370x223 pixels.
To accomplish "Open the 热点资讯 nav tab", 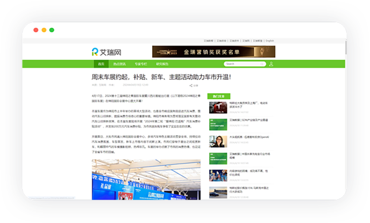I will click(120, 64).
